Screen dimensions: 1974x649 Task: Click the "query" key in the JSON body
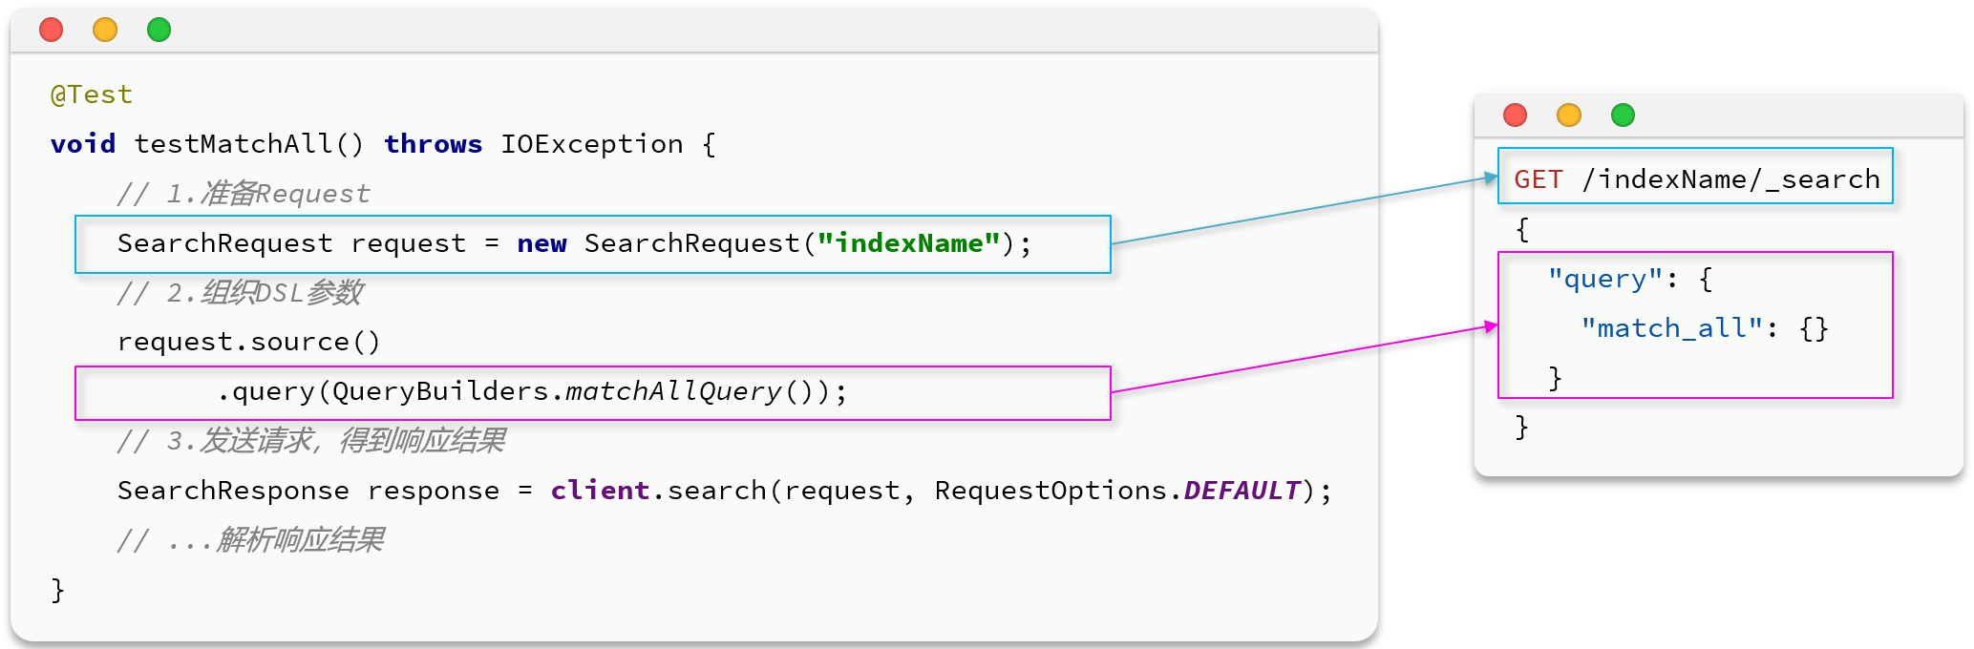[x=1605, y=280]
